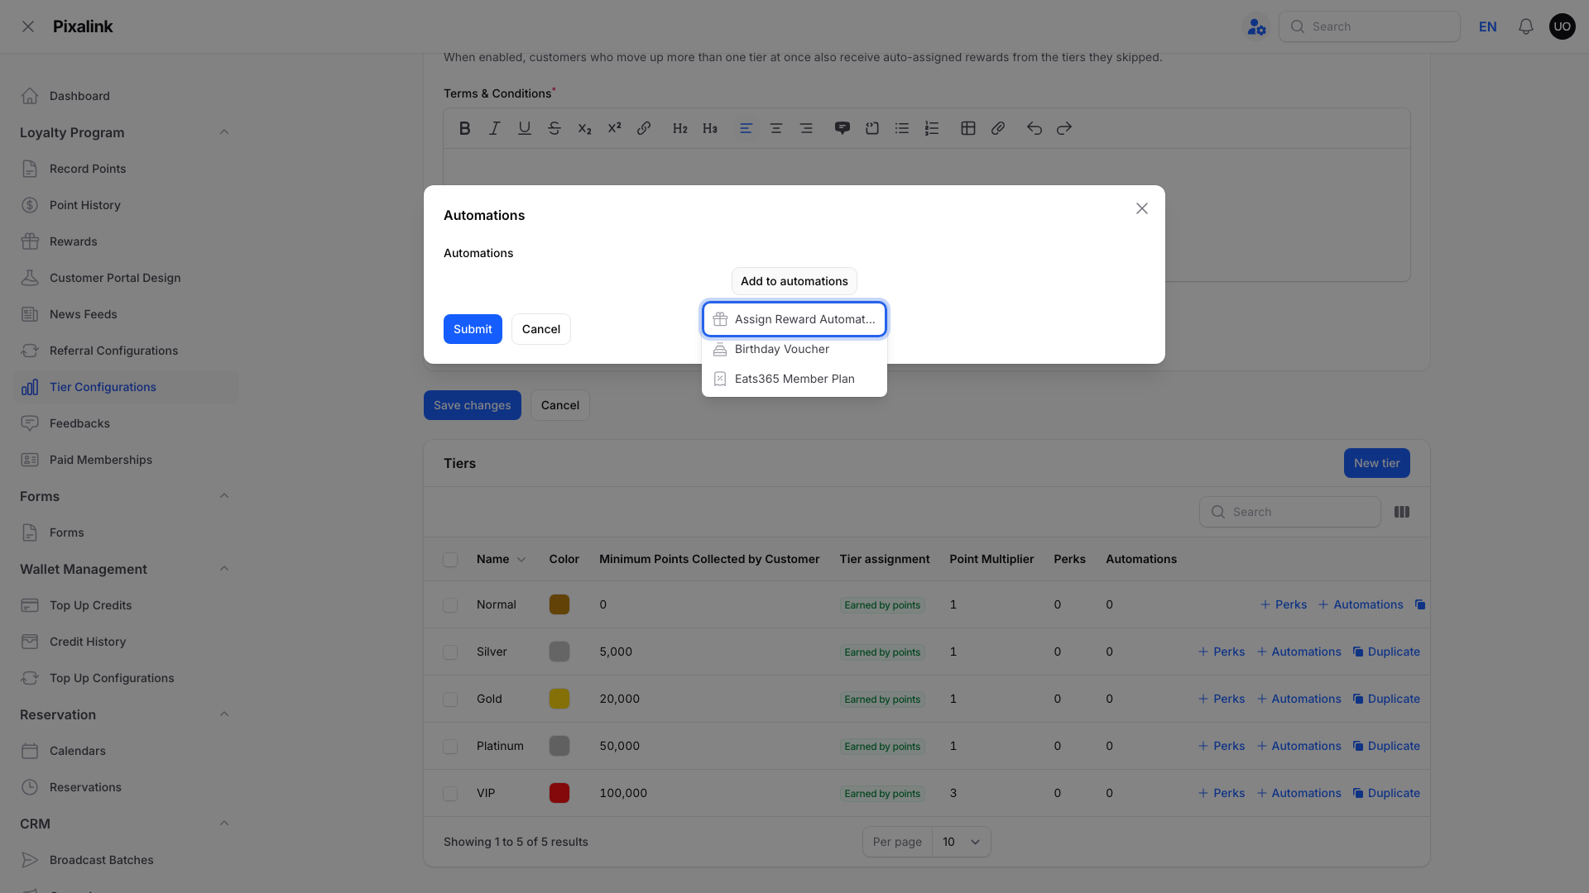The image size is (1589, 893).
Task: Open Tier Configurations in sidebar
Action: point(126,387)
